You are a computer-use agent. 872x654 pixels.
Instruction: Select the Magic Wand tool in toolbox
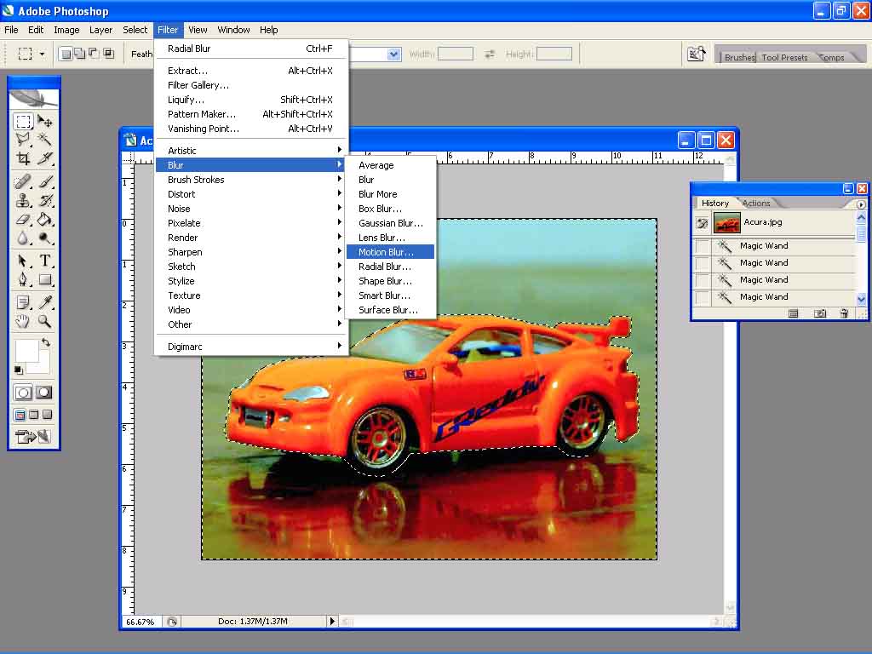click(x=45, y=140)
